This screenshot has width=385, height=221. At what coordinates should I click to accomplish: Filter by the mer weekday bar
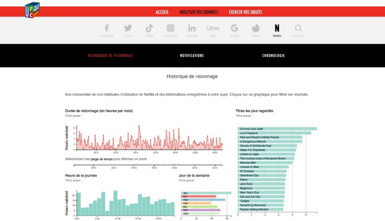point(196,203)
